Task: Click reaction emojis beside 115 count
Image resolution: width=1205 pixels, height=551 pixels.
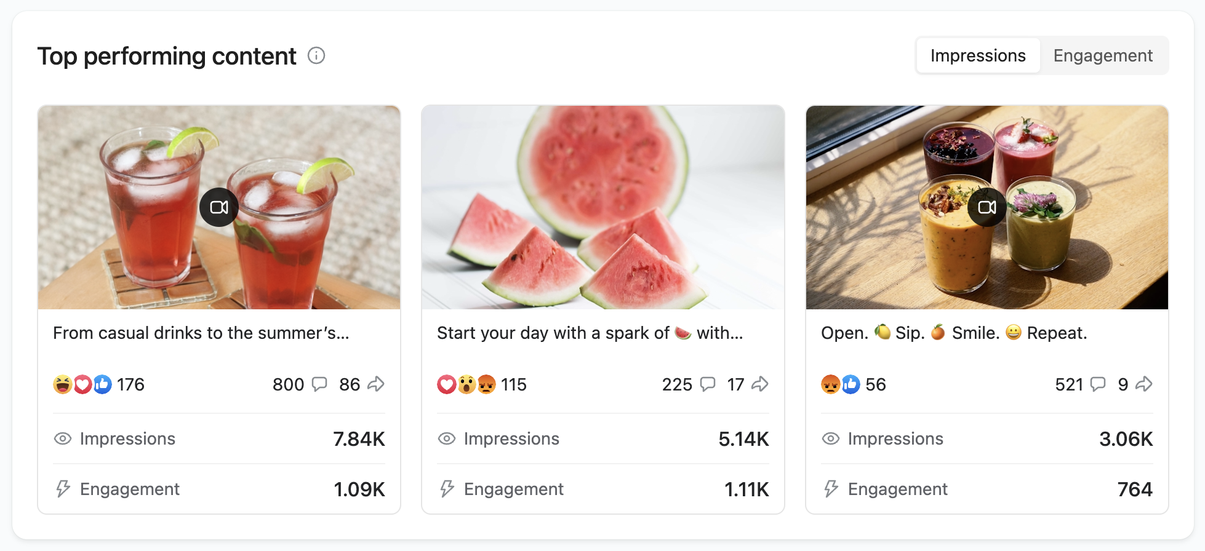Action: point(466,384)
